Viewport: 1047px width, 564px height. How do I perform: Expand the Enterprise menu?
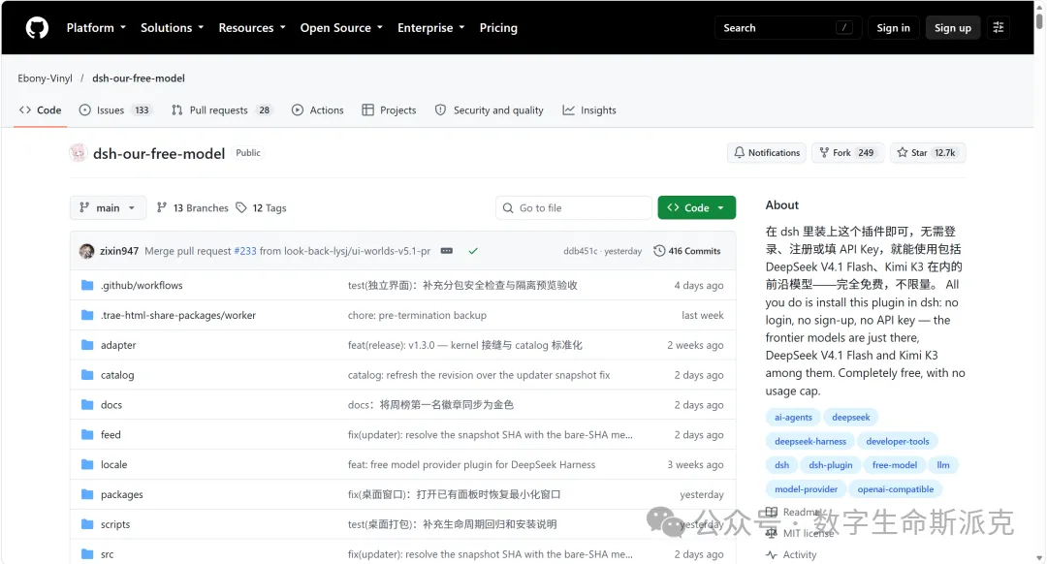point(430,28)
